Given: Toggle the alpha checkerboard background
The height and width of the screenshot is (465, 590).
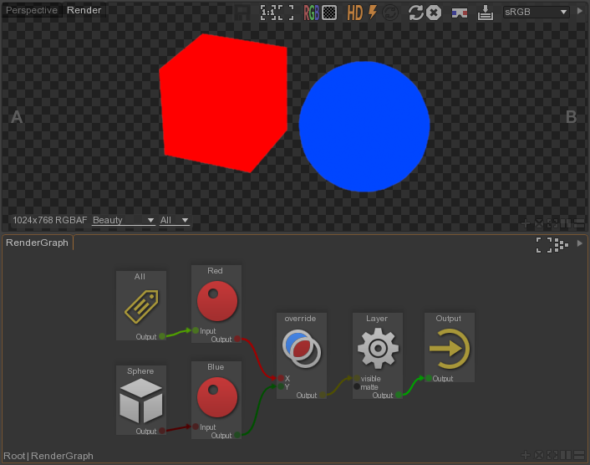Looking at the screenshot, I should pyautogui.click(x=330, y=13).
